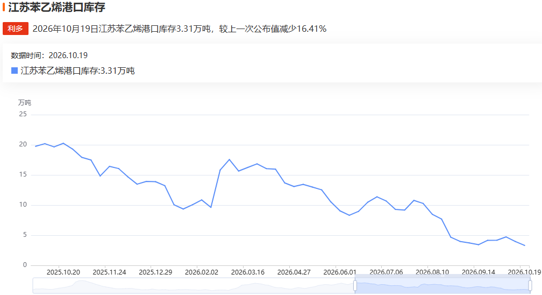Click the y-axis value 20

click(x=23, y=144)
